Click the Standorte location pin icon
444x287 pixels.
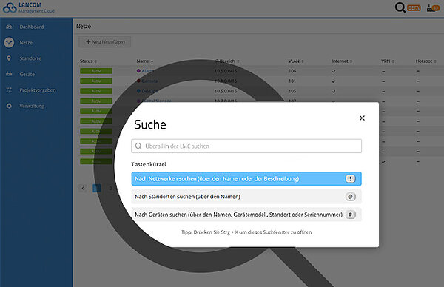point(9,58)
